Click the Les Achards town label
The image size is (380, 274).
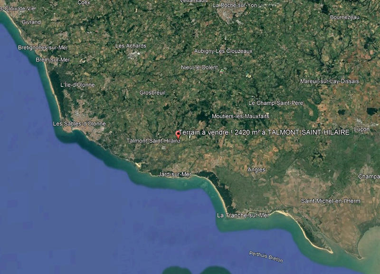pos(131,46)
